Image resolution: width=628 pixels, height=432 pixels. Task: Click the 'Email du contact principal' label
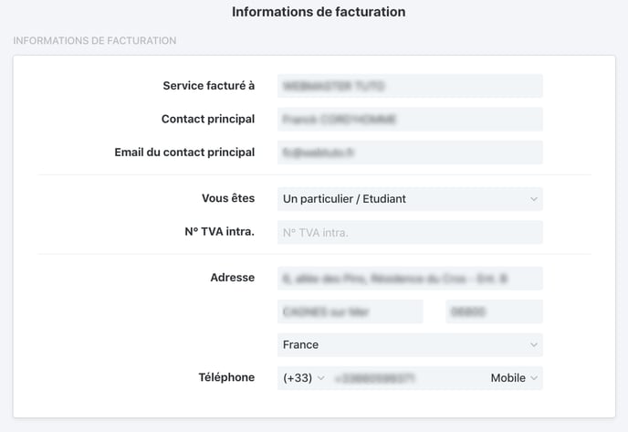pos(184,153)
